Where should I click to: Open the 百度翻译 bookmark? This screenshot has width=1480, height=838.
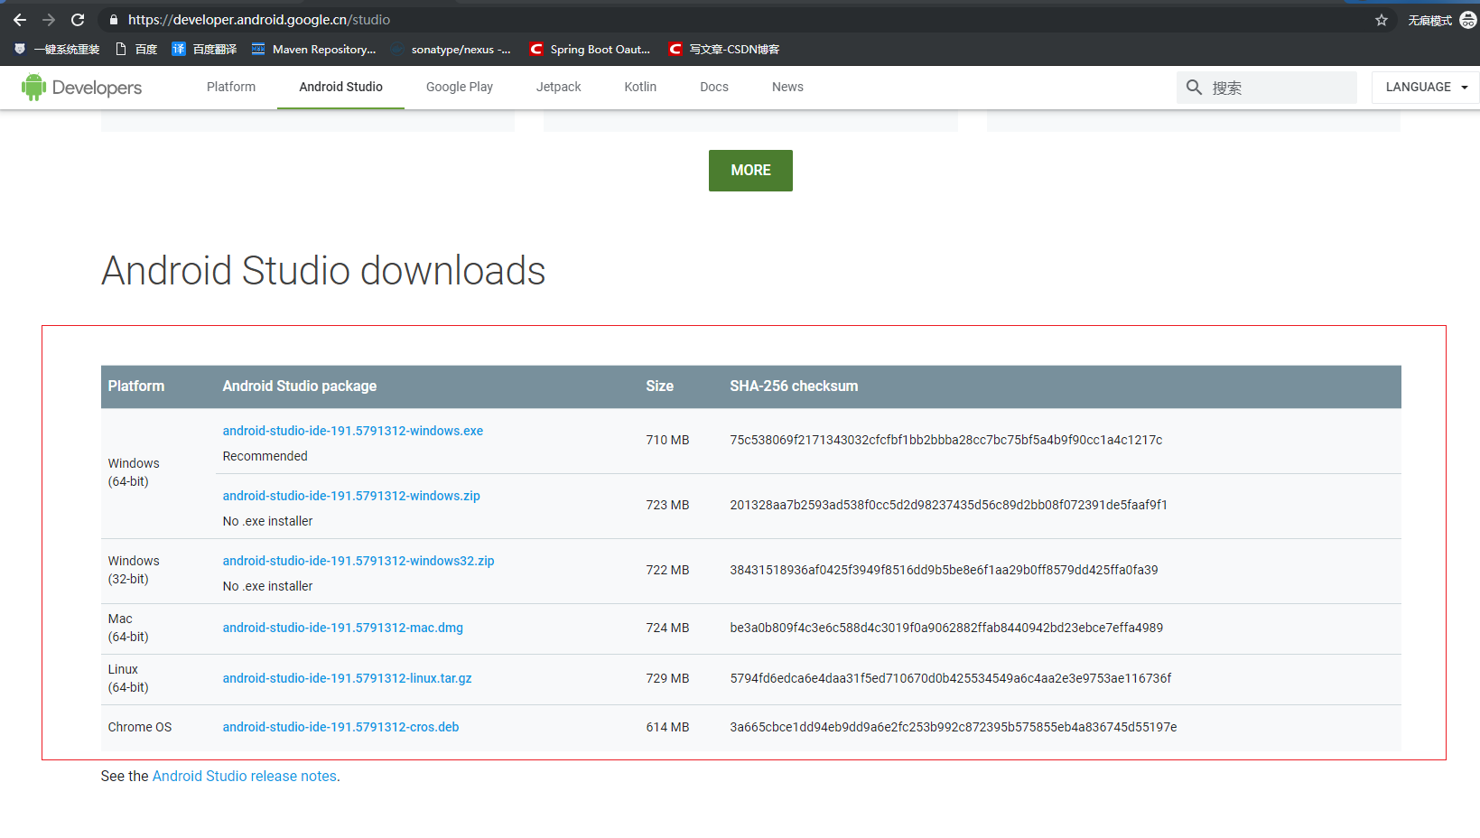[204, 49]
